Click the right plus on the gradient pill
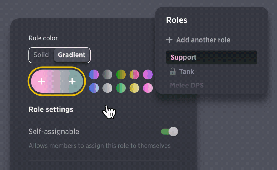The width and height of the screenshot is (277, 170). (x=72, y=81)
